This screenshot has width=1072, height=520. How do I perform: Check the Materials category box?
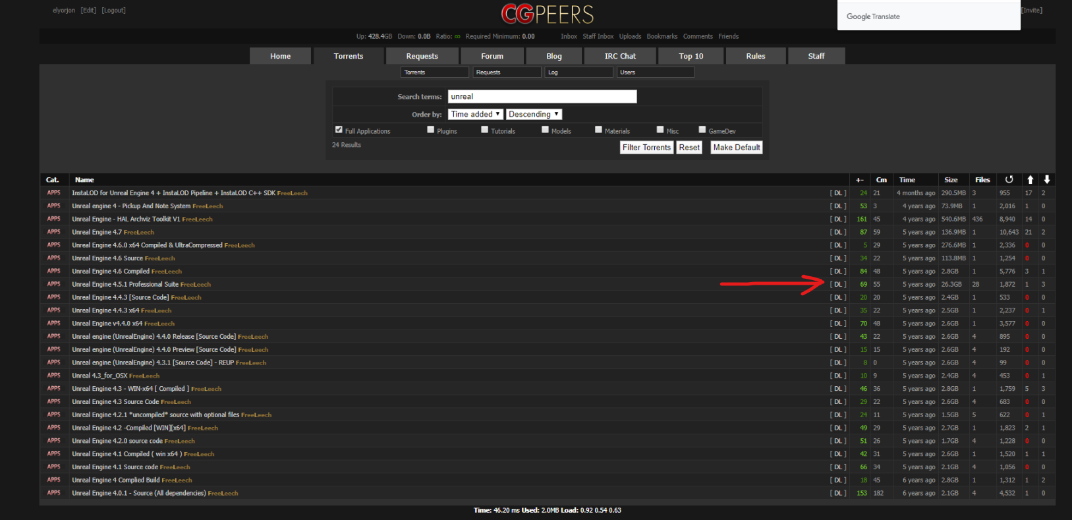[598, 130]
